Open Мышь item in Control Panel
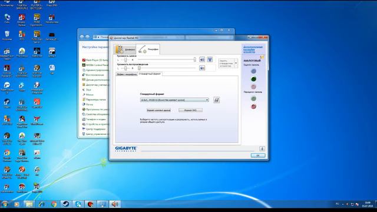The width and height of the screenshot is (377, 212). 88,94
